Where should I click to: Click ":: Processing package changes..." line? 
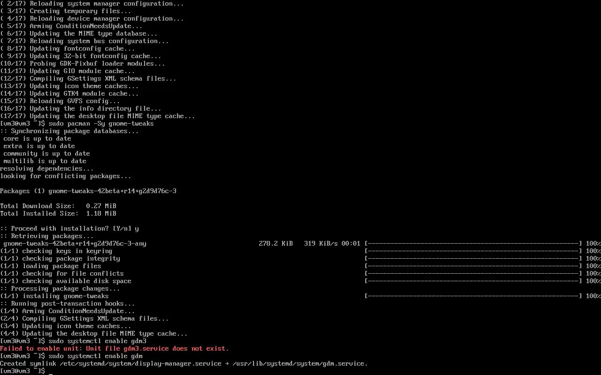[x=60, y=288]
